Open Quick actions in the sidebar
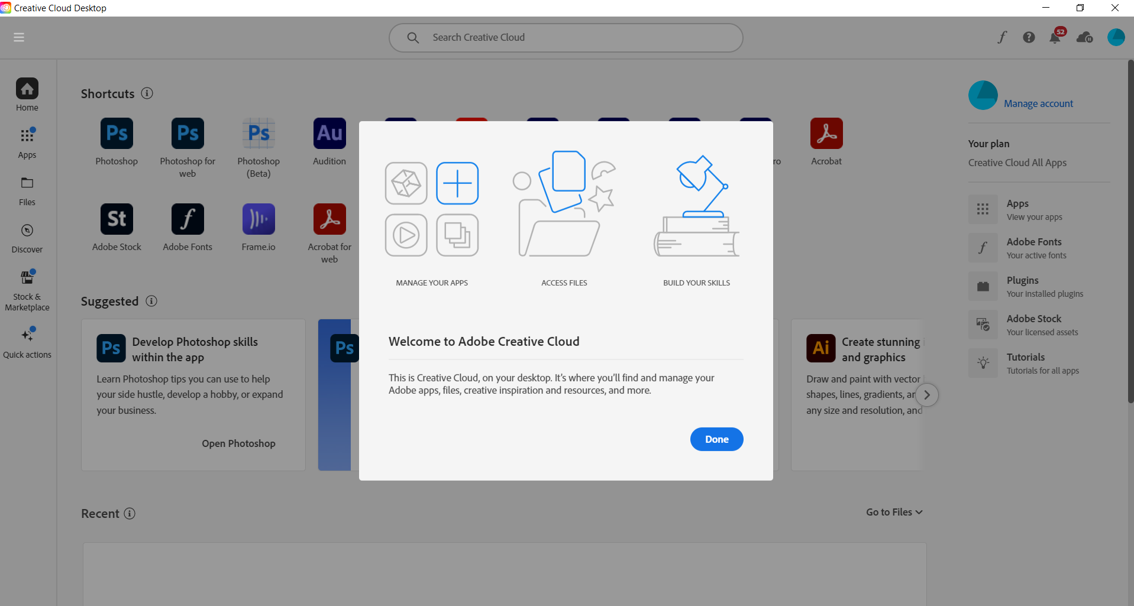The height and width of the screenshot is (606, 1134). coord(27,342)
